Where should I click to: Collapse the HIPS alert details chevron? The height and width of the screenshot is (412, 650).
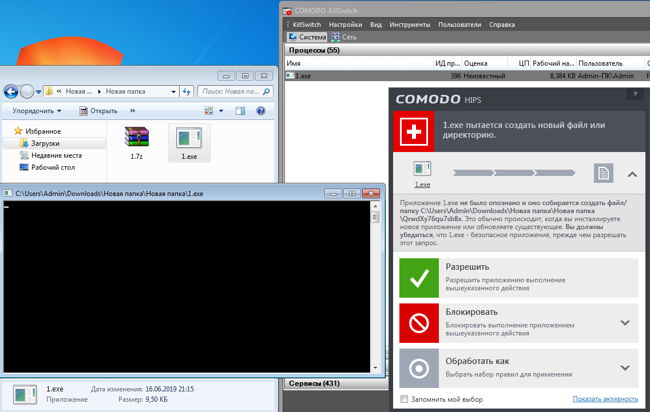point(632,174)
